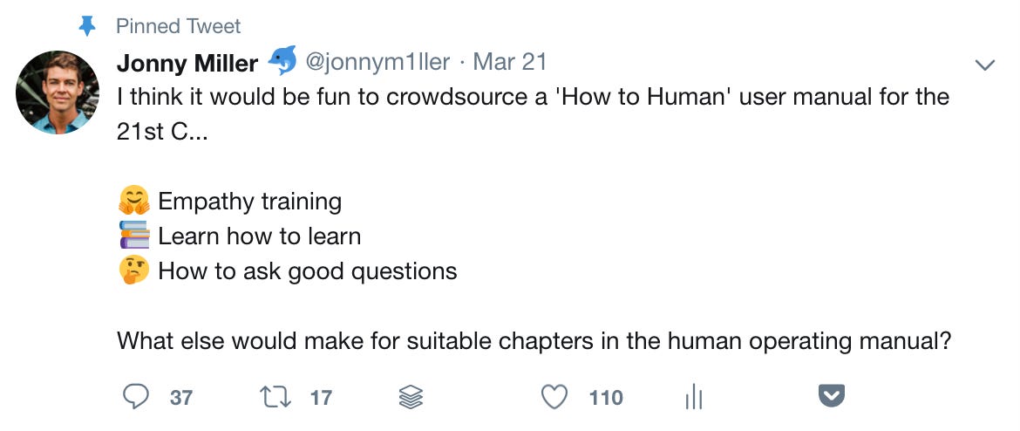Click the 110 likes count
Screen dimensions: 1020x431
point(606,397)
